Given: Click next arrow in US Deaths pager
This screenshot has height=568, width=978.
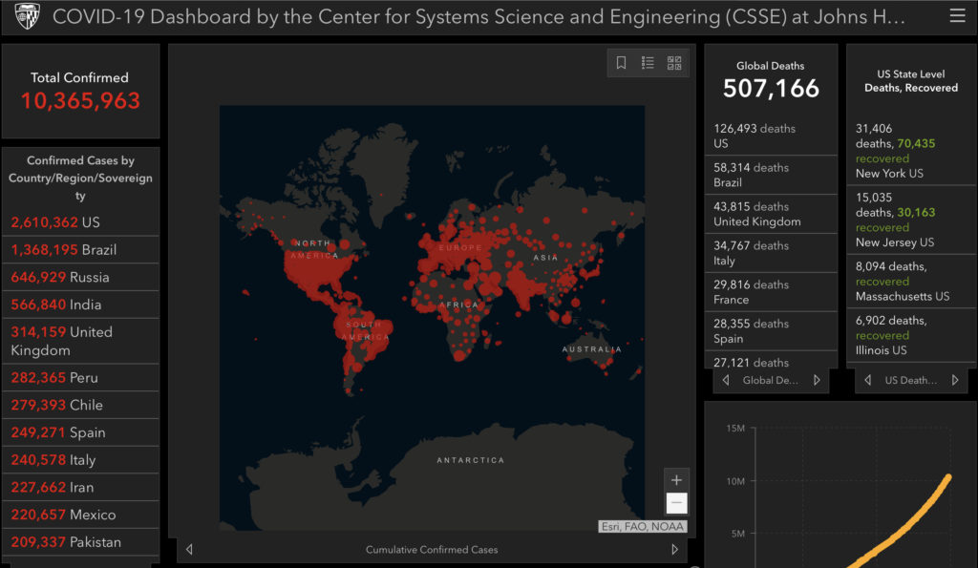Looking at the screenshot, I should pos(955,380).
